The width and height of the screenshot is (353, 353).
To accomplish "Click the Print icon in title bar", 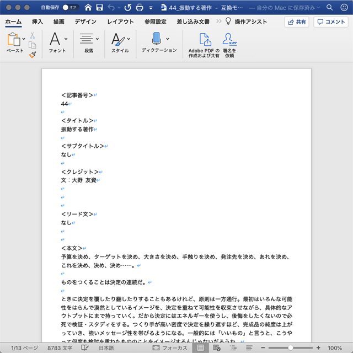I will click(x=140, y=8).
